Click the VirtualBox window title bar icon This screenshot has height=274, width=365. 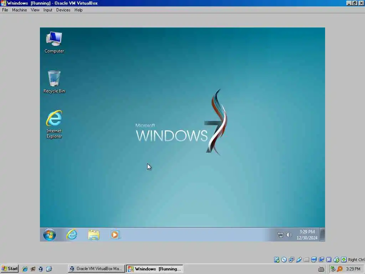(4, 3)
